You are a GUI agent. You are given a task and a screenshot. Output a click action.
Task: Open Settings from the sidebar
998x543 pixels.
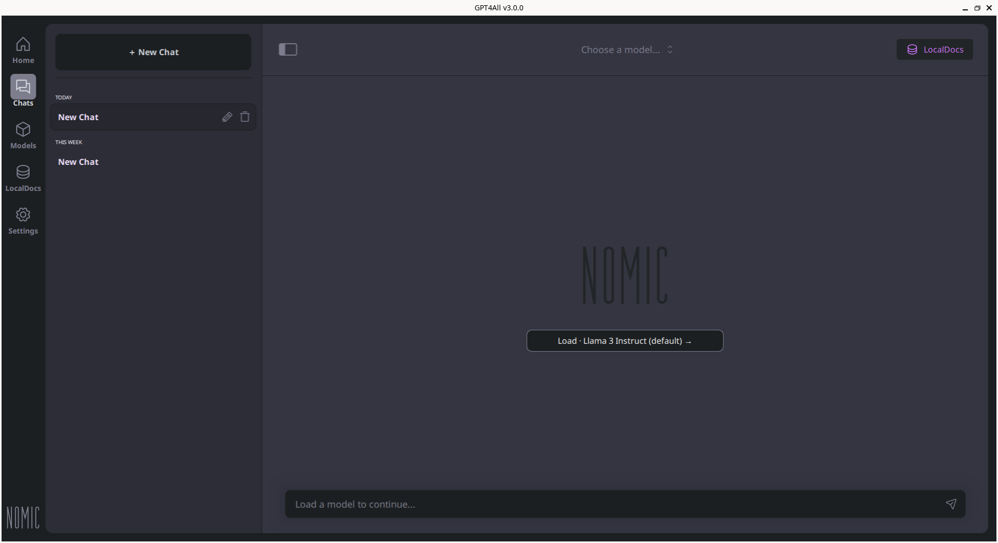pos(23,221)
